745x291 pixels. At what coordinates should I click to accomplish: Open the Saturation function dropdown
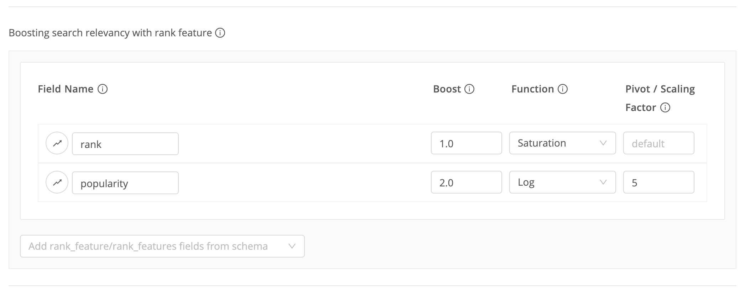562,143
